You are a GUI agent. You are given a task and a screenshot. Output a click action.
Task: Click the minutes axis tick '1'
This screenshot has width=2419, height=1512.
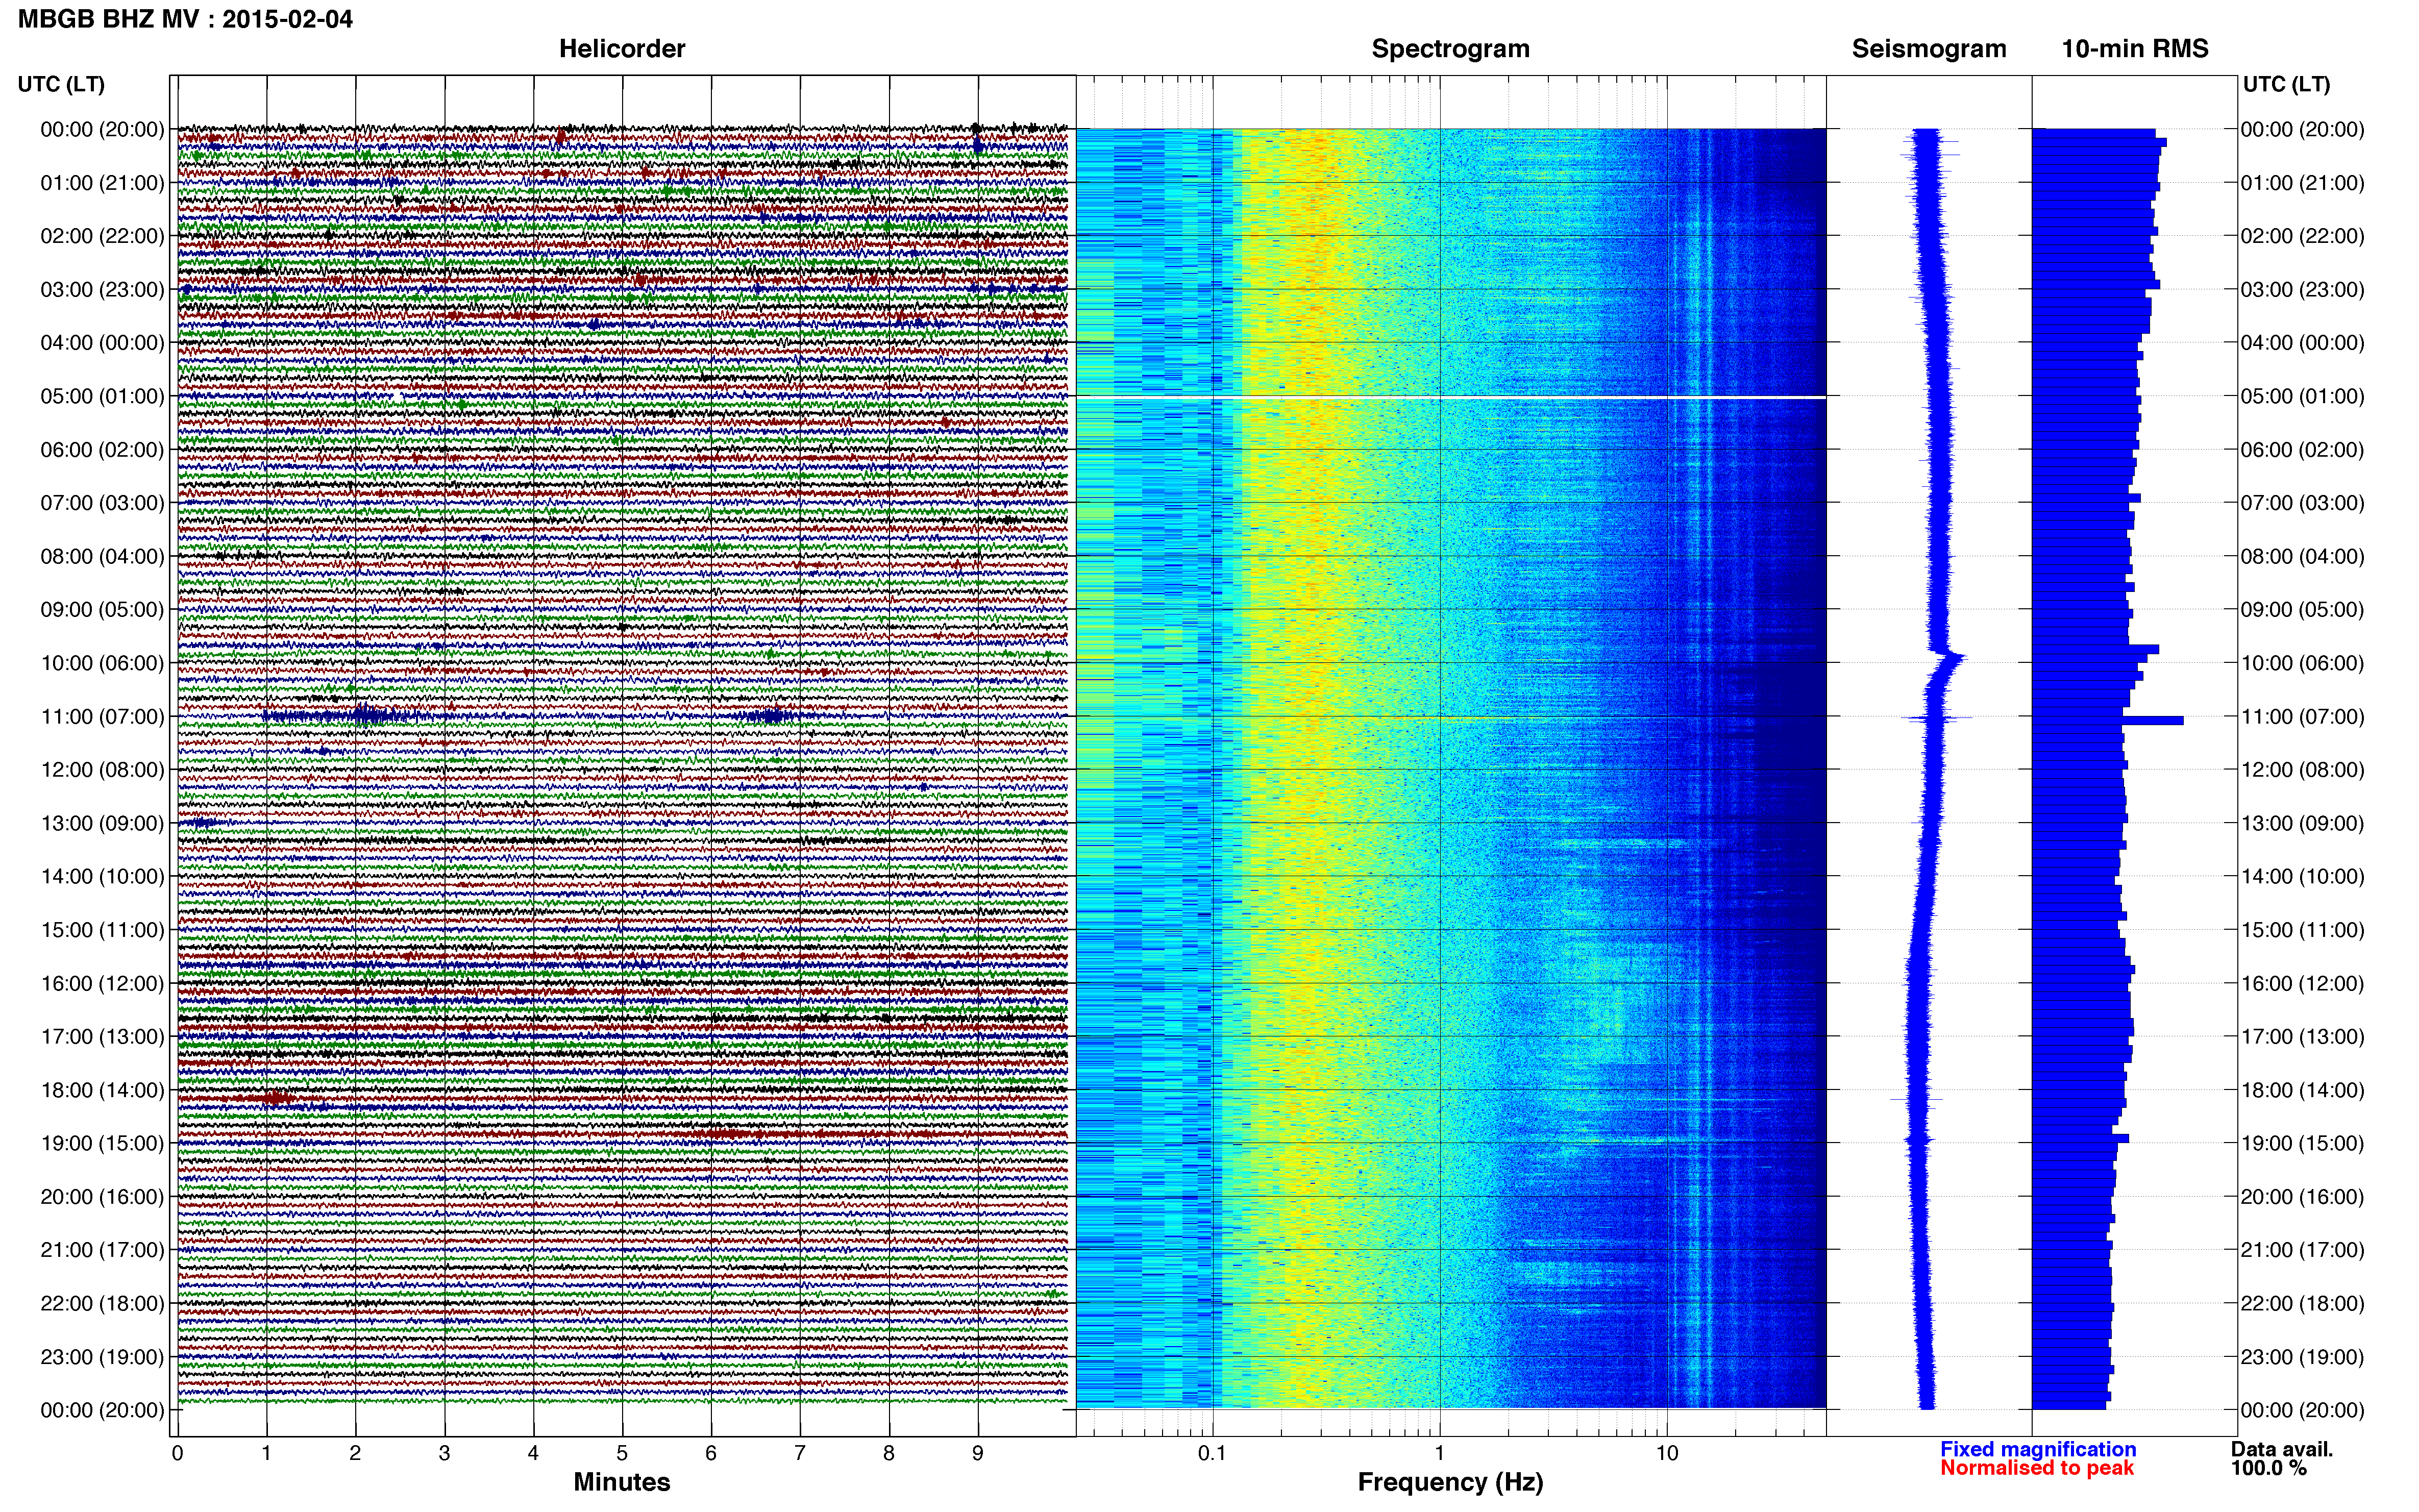[x=266, y=1453]
